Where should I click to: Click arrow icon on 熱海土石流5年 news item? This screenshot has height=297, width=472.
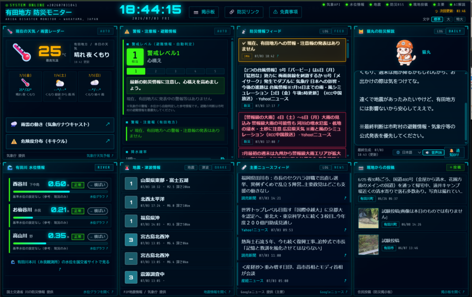click(345, 255)
